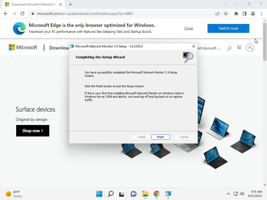The image size is (267, 200).
Task: Close the Download Microsoft Network tab
Action: tap(60, 4)
